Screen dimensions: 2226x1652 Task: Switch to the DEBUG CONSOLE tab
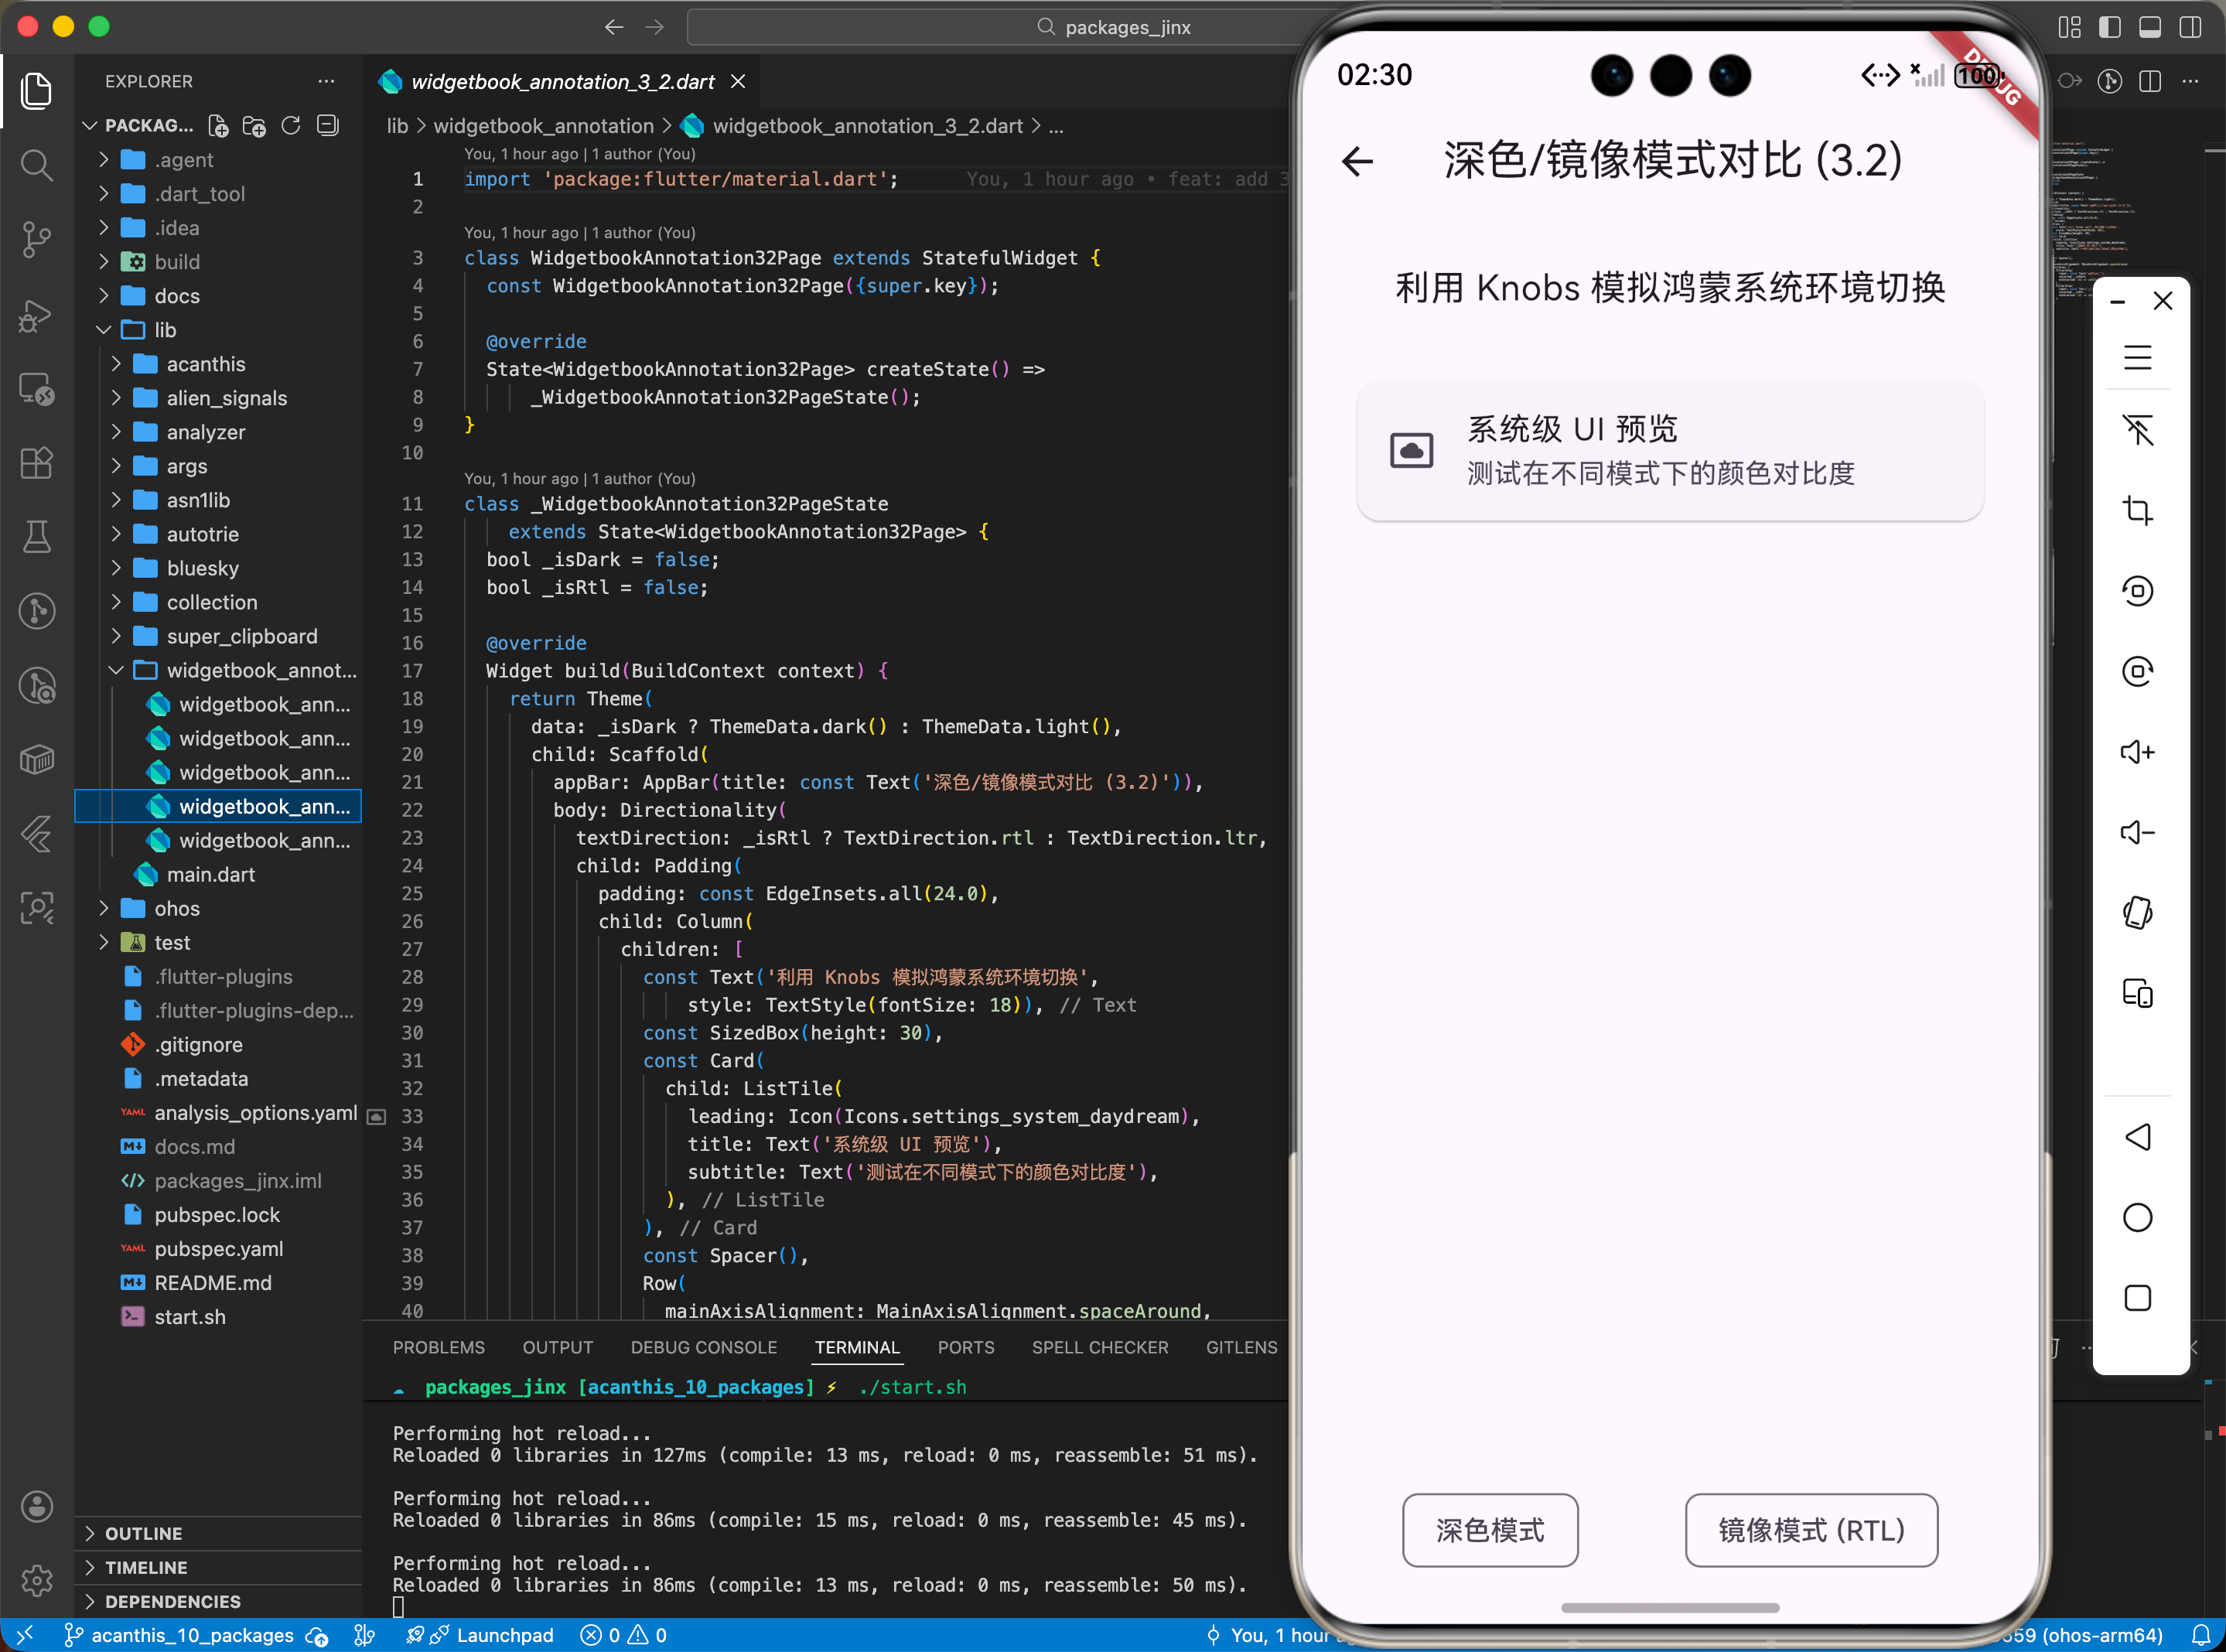tap(703, 1347)
